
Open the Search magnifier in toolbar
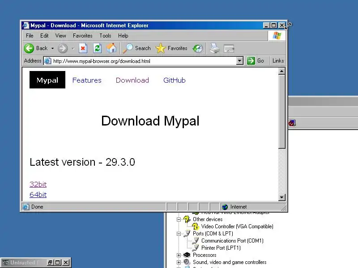(x=128, y=48)
